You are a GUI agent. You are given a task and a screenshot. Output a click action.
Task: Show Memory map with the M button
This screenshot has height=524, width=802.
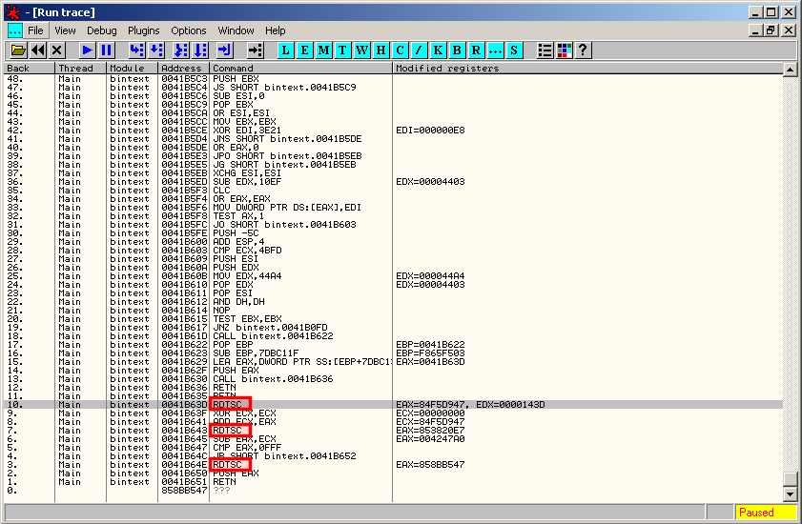pyautogui.click(x=324, y=50)
